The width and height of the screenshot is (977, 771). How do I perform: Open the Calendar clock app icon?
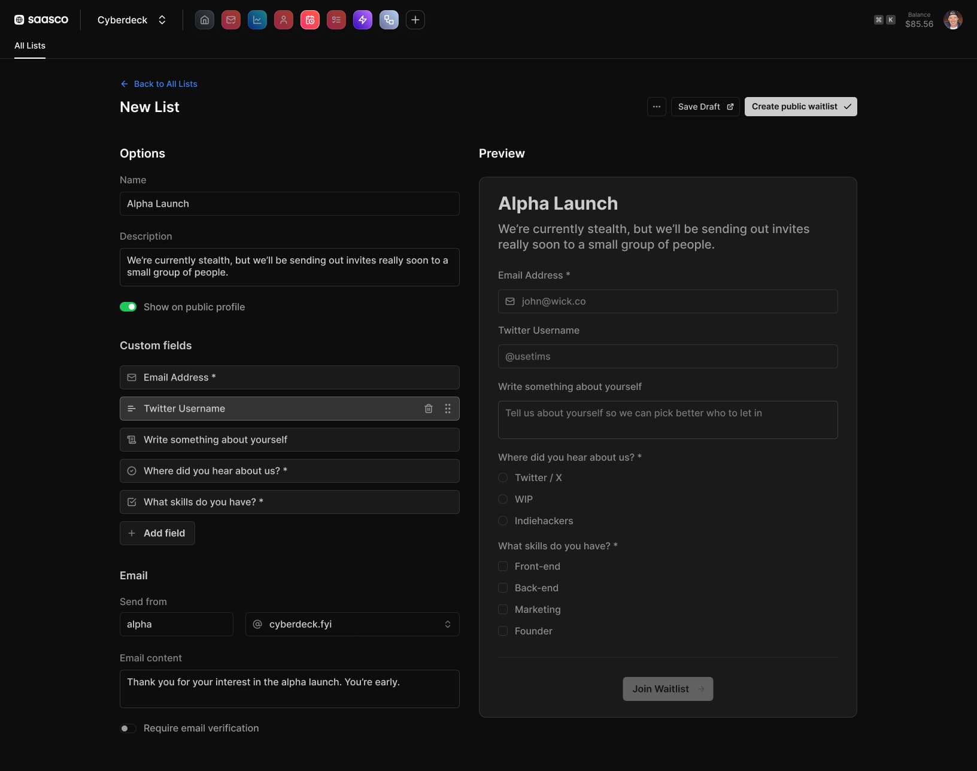310,20
